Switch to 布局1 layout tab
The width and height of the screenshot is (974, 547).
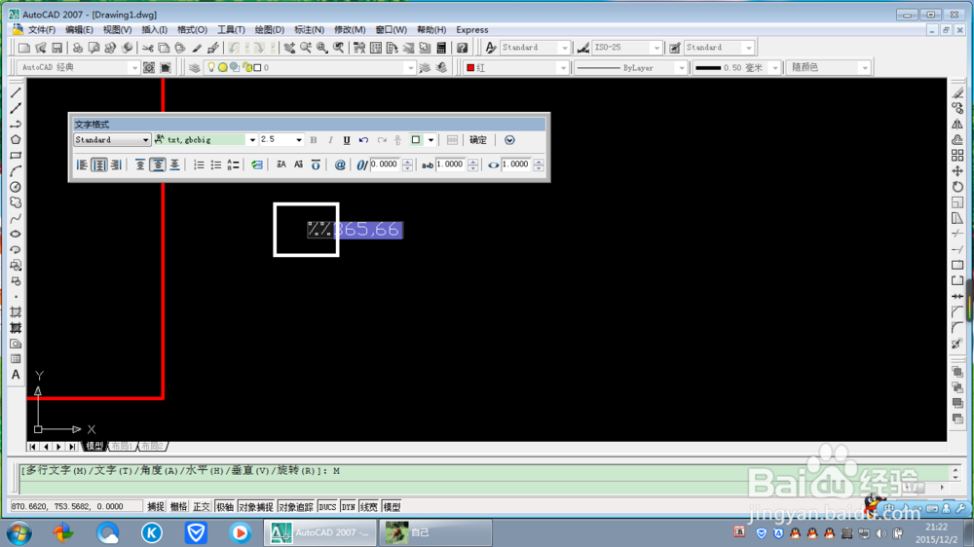click(122, 446)
